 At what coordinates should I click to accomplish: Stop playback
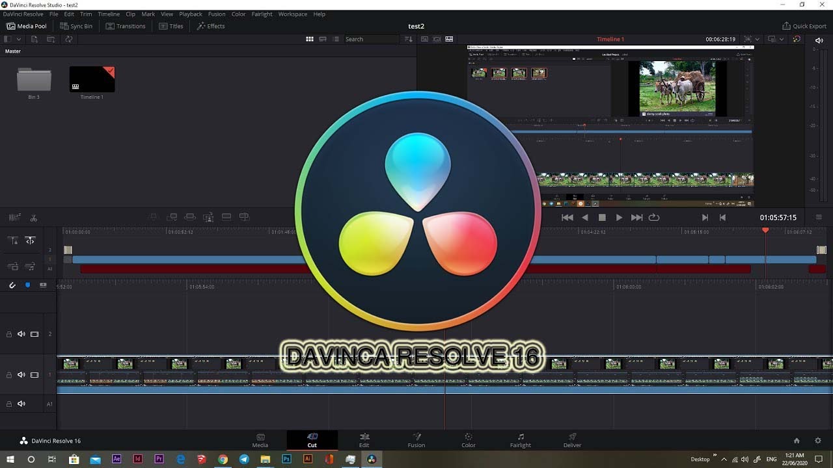pyautogui.click(x=602, y=218)
